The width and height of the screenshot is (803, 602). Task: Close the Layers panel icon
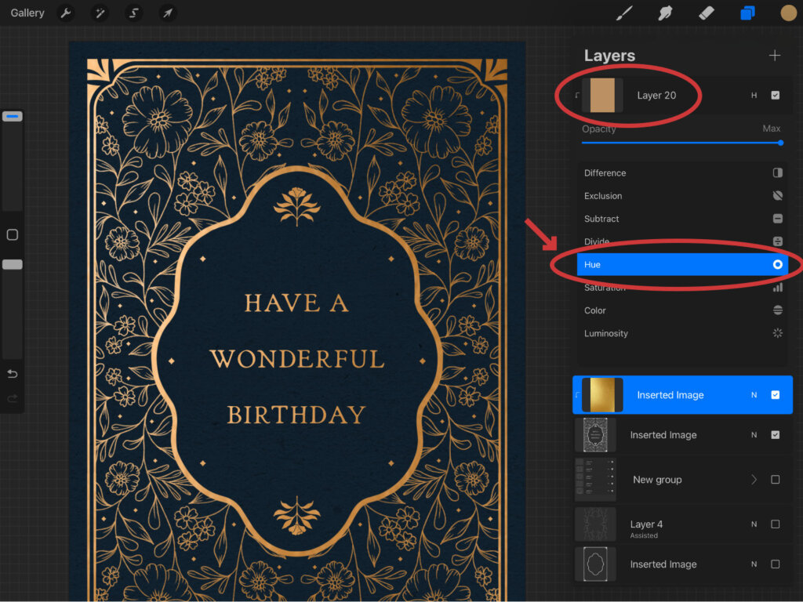747,13
